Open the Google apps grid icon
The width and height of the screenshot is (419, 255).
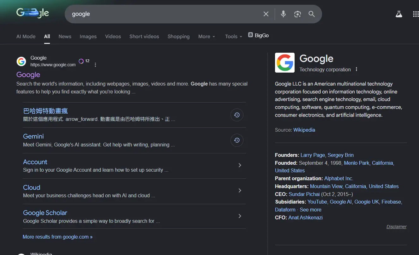tap(416, 14)
